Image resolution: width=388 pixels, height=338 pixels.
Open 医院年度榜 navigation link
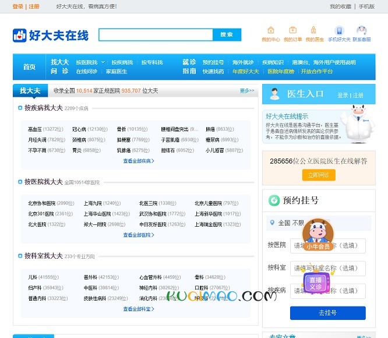[x=281, y=72]
